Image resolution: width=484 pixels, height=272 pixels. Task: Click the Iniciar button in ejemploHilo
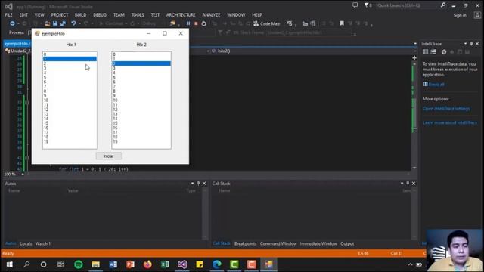(x=109, y=156)
